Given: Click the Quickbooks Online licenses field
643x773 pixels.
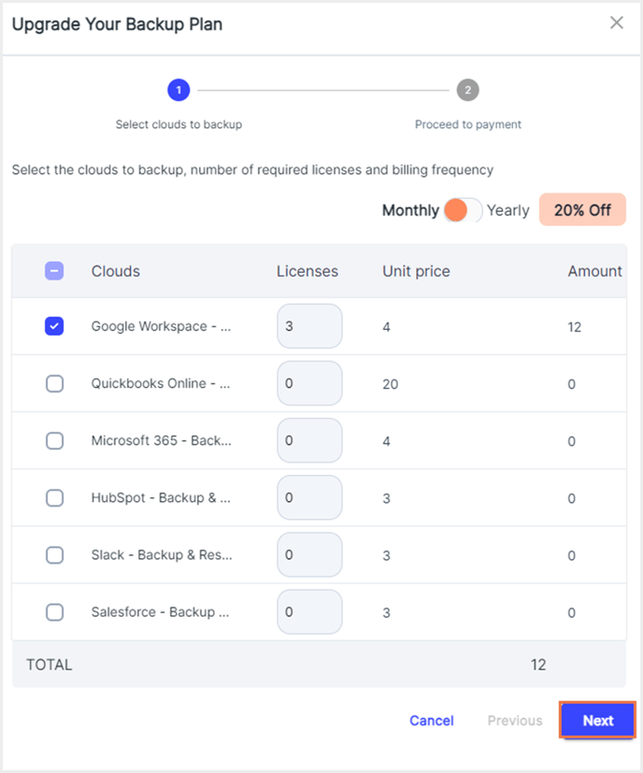Looking at the screenshot, I should click(x=309, y=383).
